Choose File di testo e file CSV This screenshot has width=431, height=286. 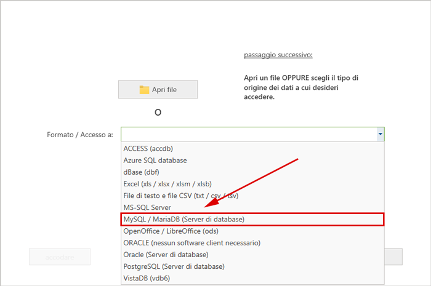180,196
